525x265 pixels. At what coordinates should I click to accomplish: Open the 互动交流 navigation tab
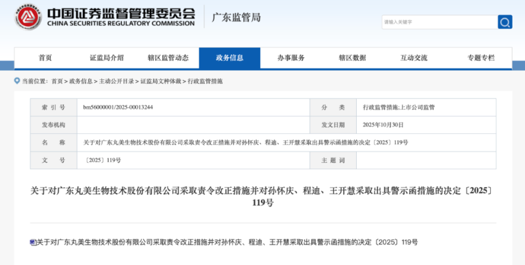(414, 58)
